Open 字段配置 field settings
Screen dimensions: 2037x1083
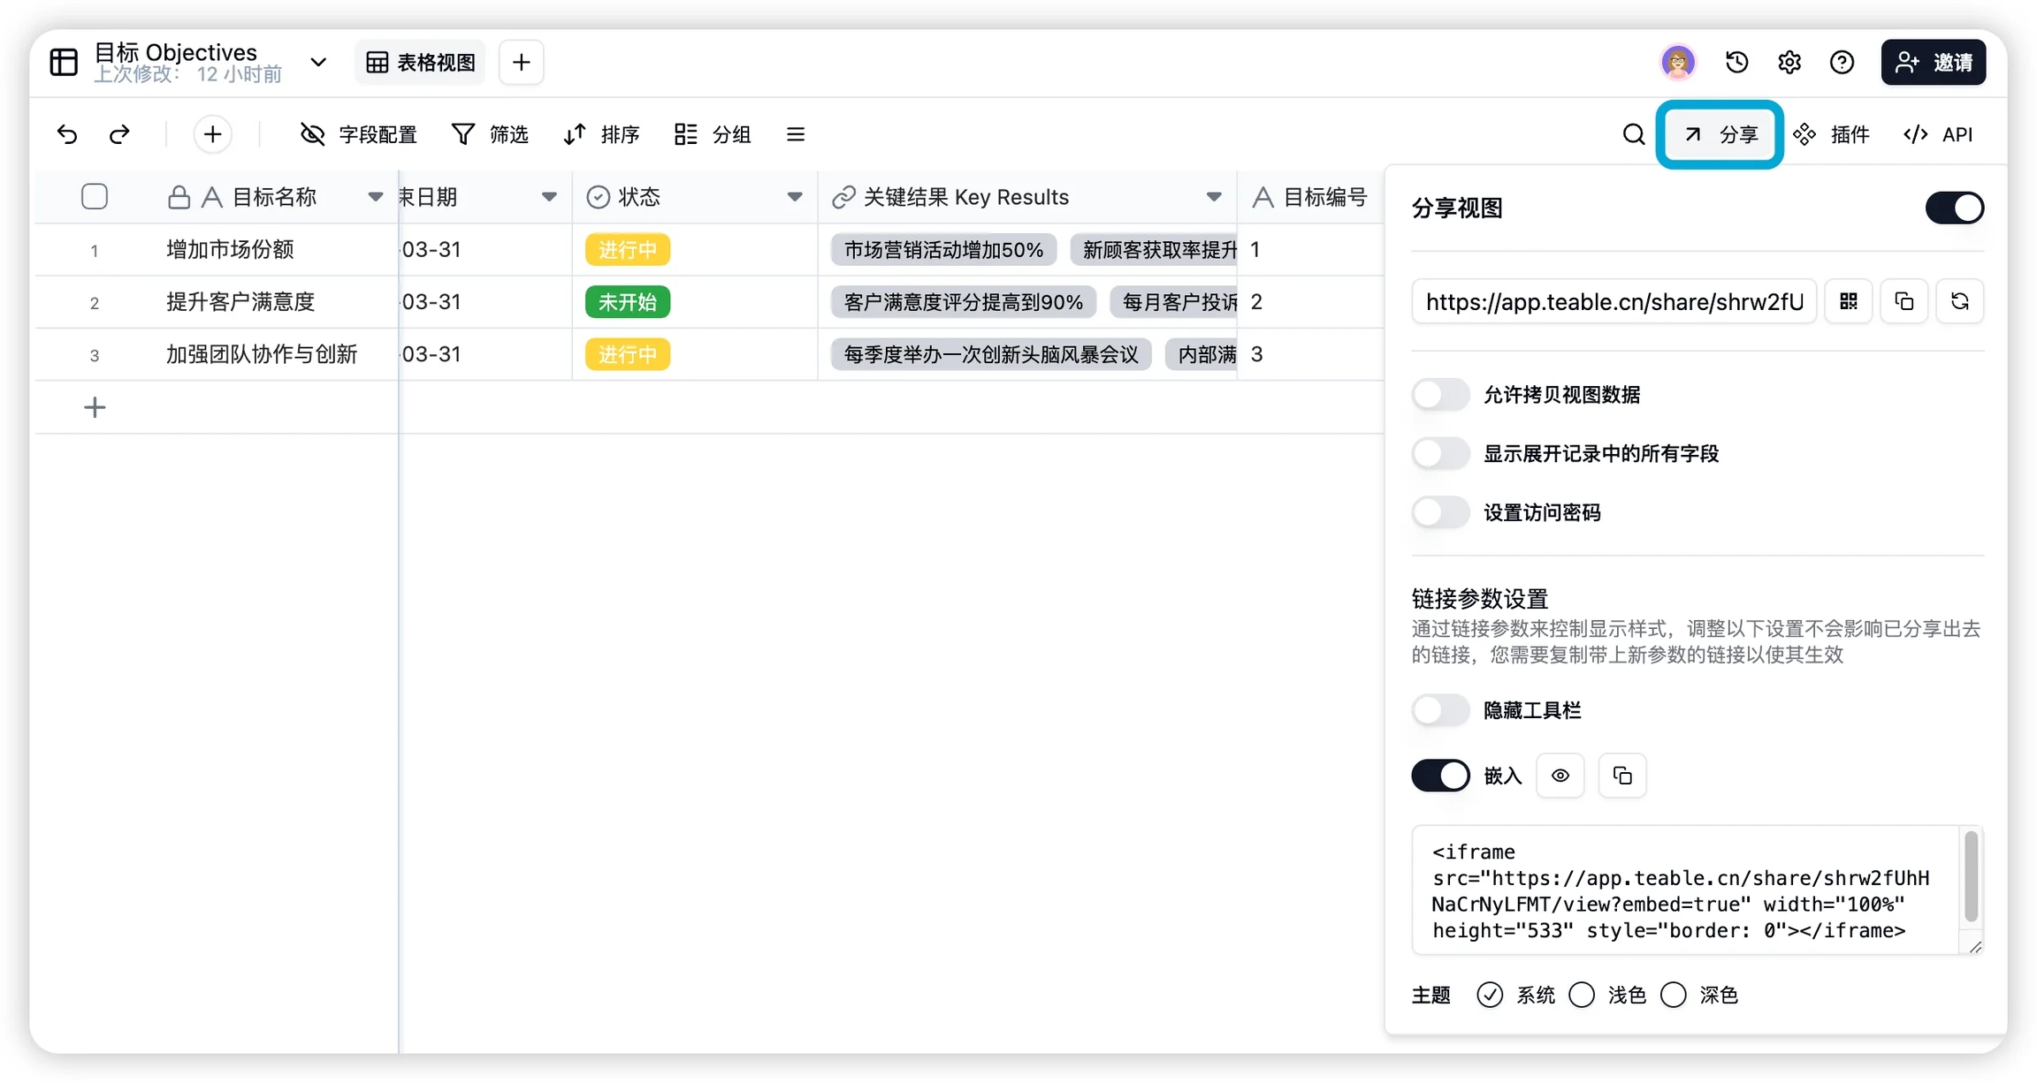(x=359, y=134)
